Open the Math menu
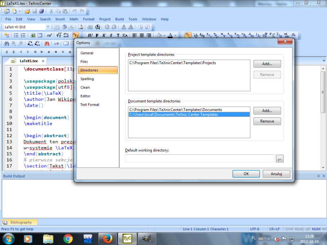This screenshot has height=245, width=327. pos(74,19)
